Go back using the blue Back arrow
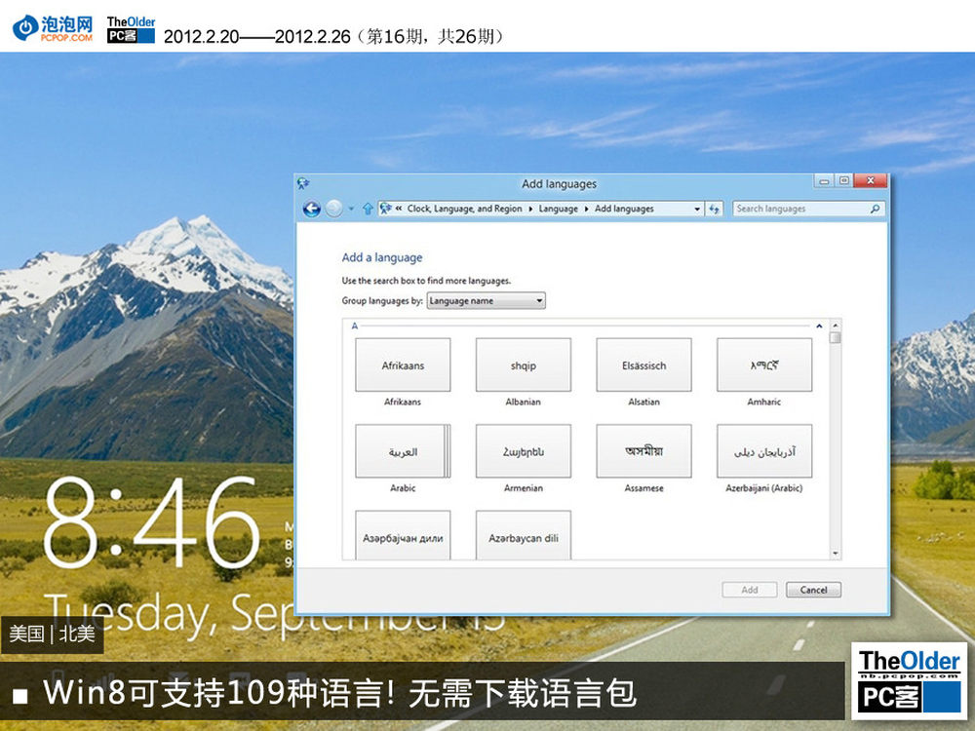 312,209
